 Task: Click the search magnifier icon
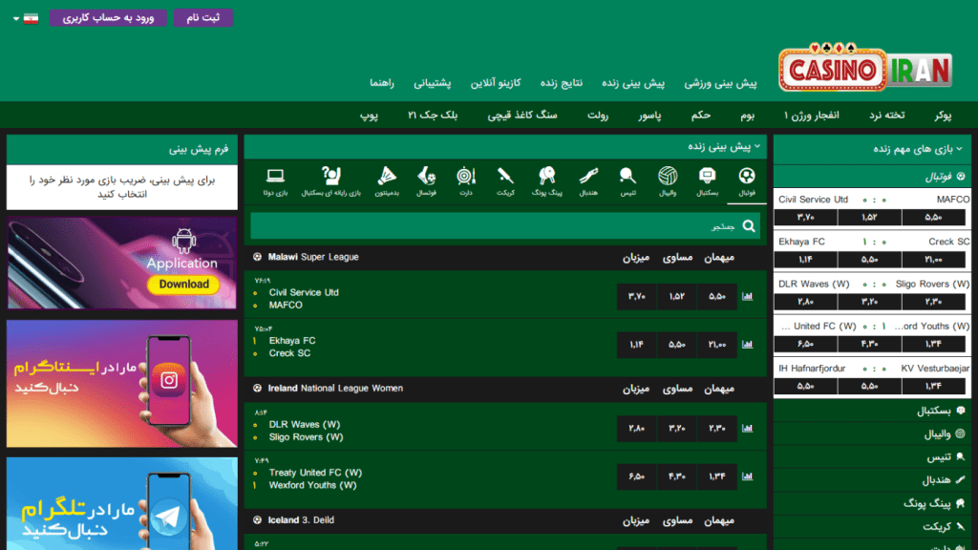(749, 225)
